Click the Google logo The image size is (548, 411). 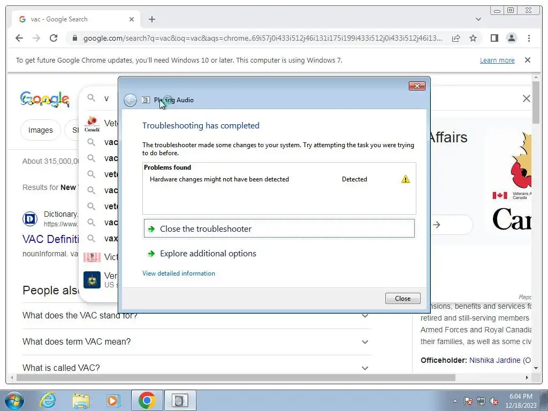coord(45,99)
